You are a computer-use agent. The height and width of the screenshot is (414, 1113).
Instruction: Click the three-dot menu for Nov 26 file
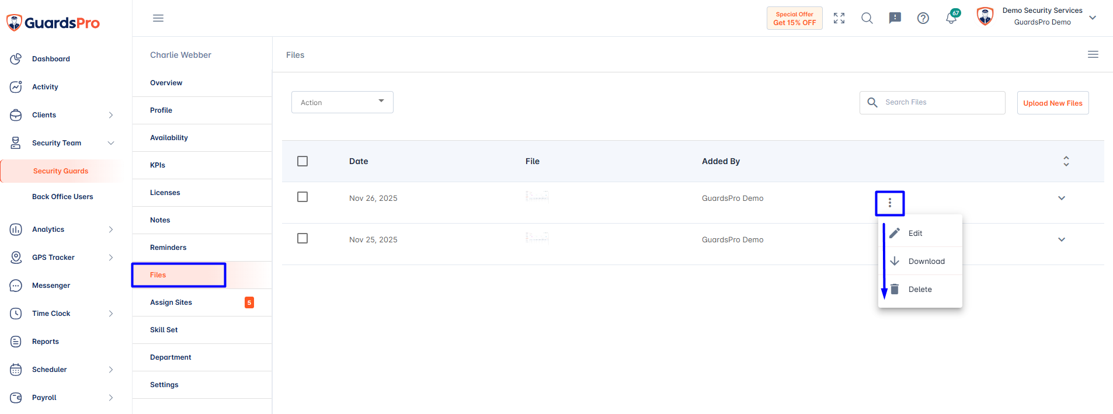tap(890, 203)
